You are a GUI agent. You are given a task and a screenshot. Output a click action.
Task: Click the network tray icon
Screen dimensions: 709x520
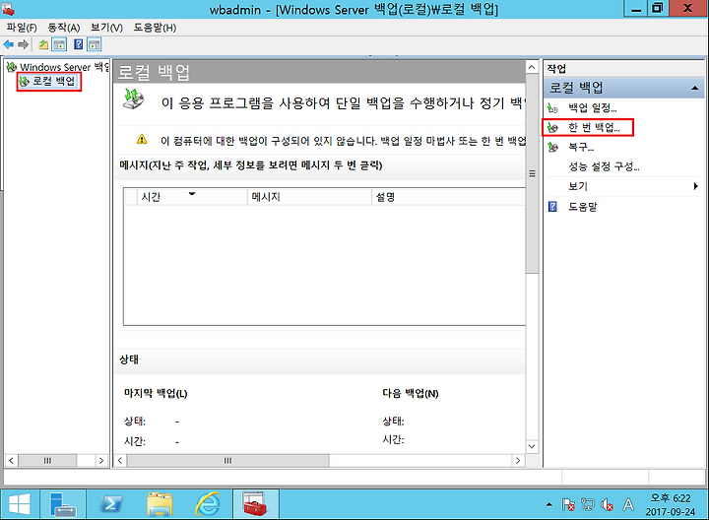(x=588, y=504)
